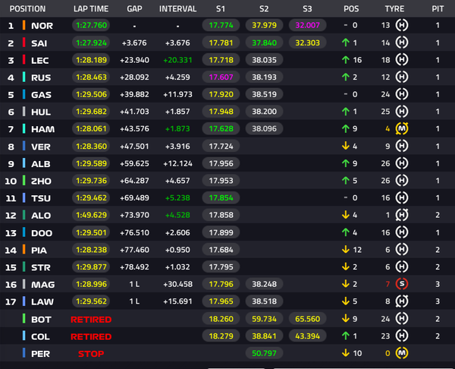
Task: Click the hard tyre icon for HUL
Action: click(x=402, y=112)
